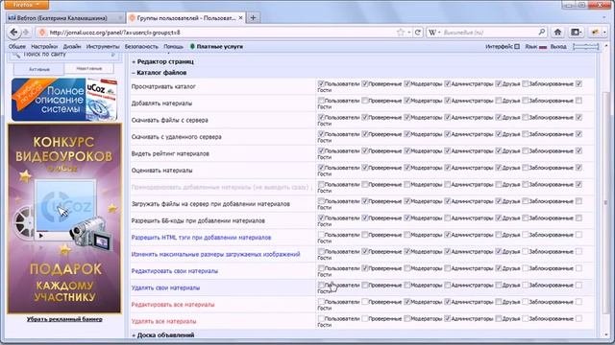615x345 pixels.
Task: Select the Активные sidebar tab
Action: tap(39, 69)
